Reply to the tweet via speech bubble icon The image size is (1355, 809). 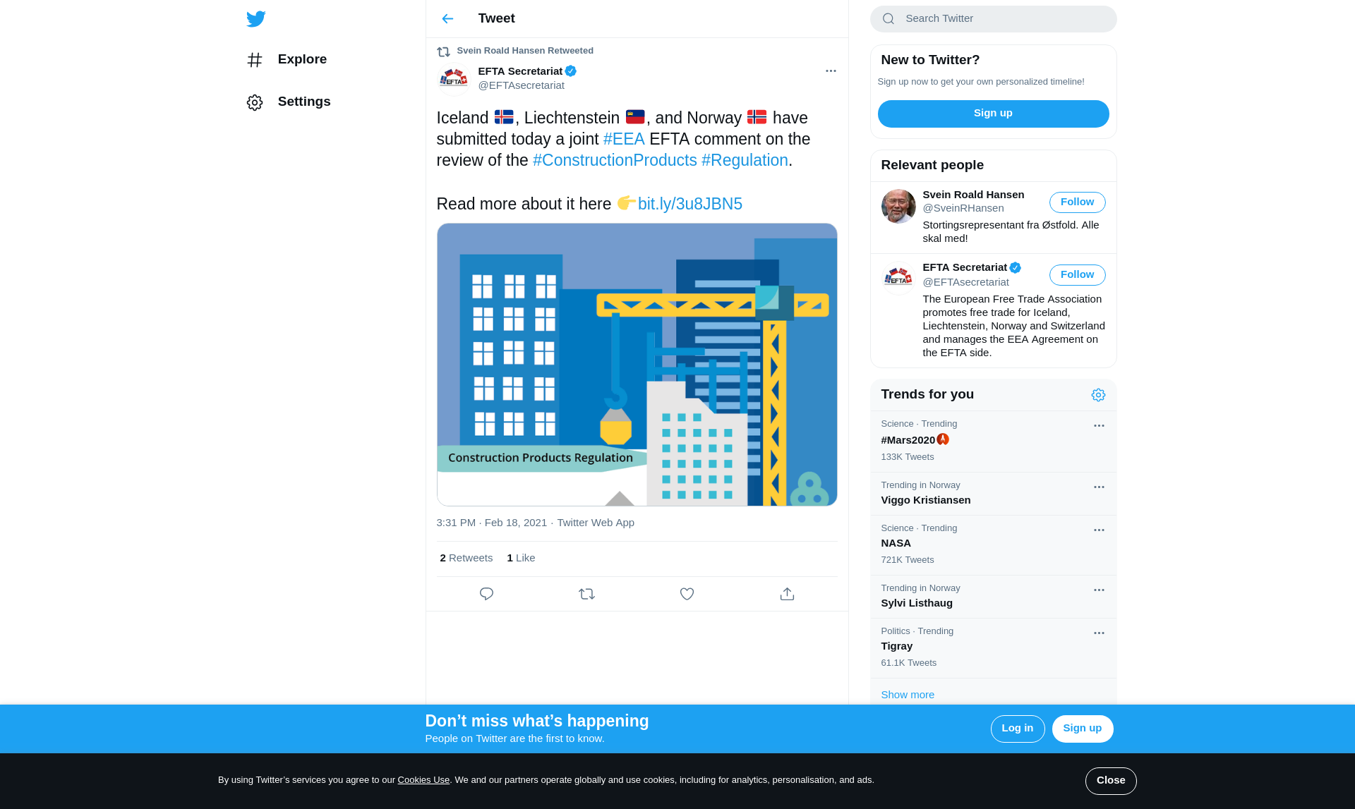(x=486, y=594)
